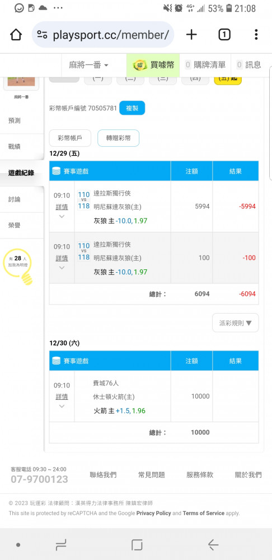Viewport: 272px width, 560px height.
Task: Select 遊戲紀錄 in sidebar
Action: tap(21, 173)
